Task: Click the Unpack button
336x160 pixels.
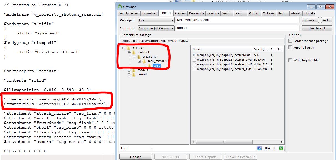Action: point(136,157)
